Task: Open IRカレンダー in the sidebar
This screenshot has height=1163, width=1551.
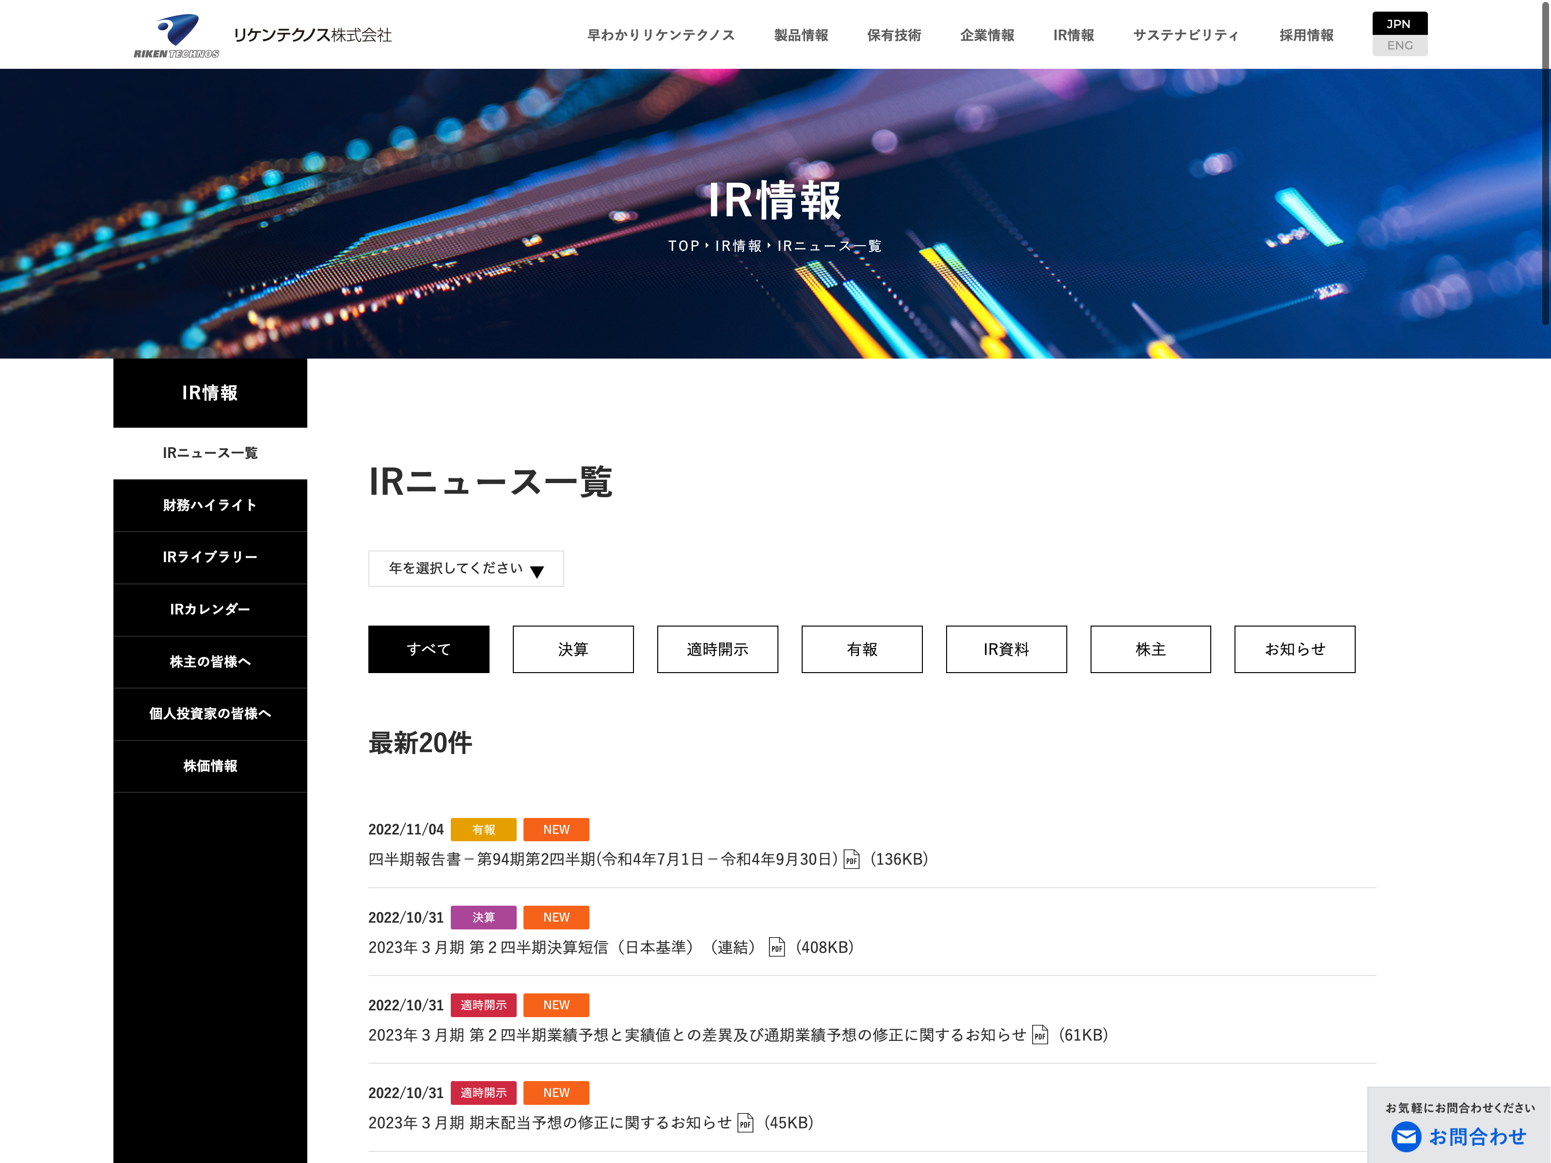Action: 210,609
